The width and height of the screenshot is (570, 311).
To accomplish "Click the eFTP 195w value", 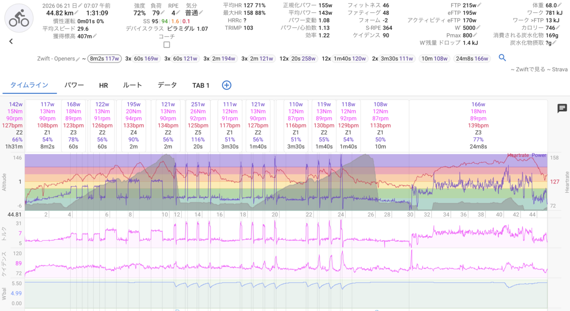I will tap(470, 13).
